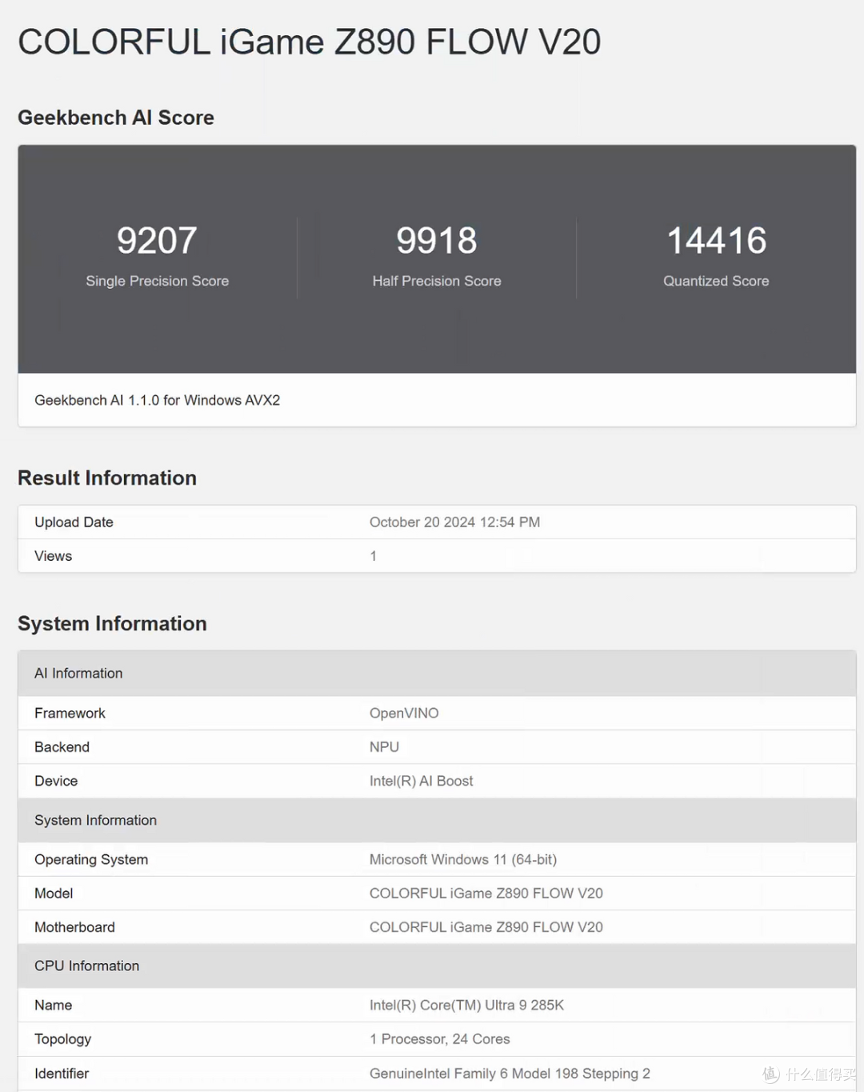Click the Device row label

tap(56, 781)
